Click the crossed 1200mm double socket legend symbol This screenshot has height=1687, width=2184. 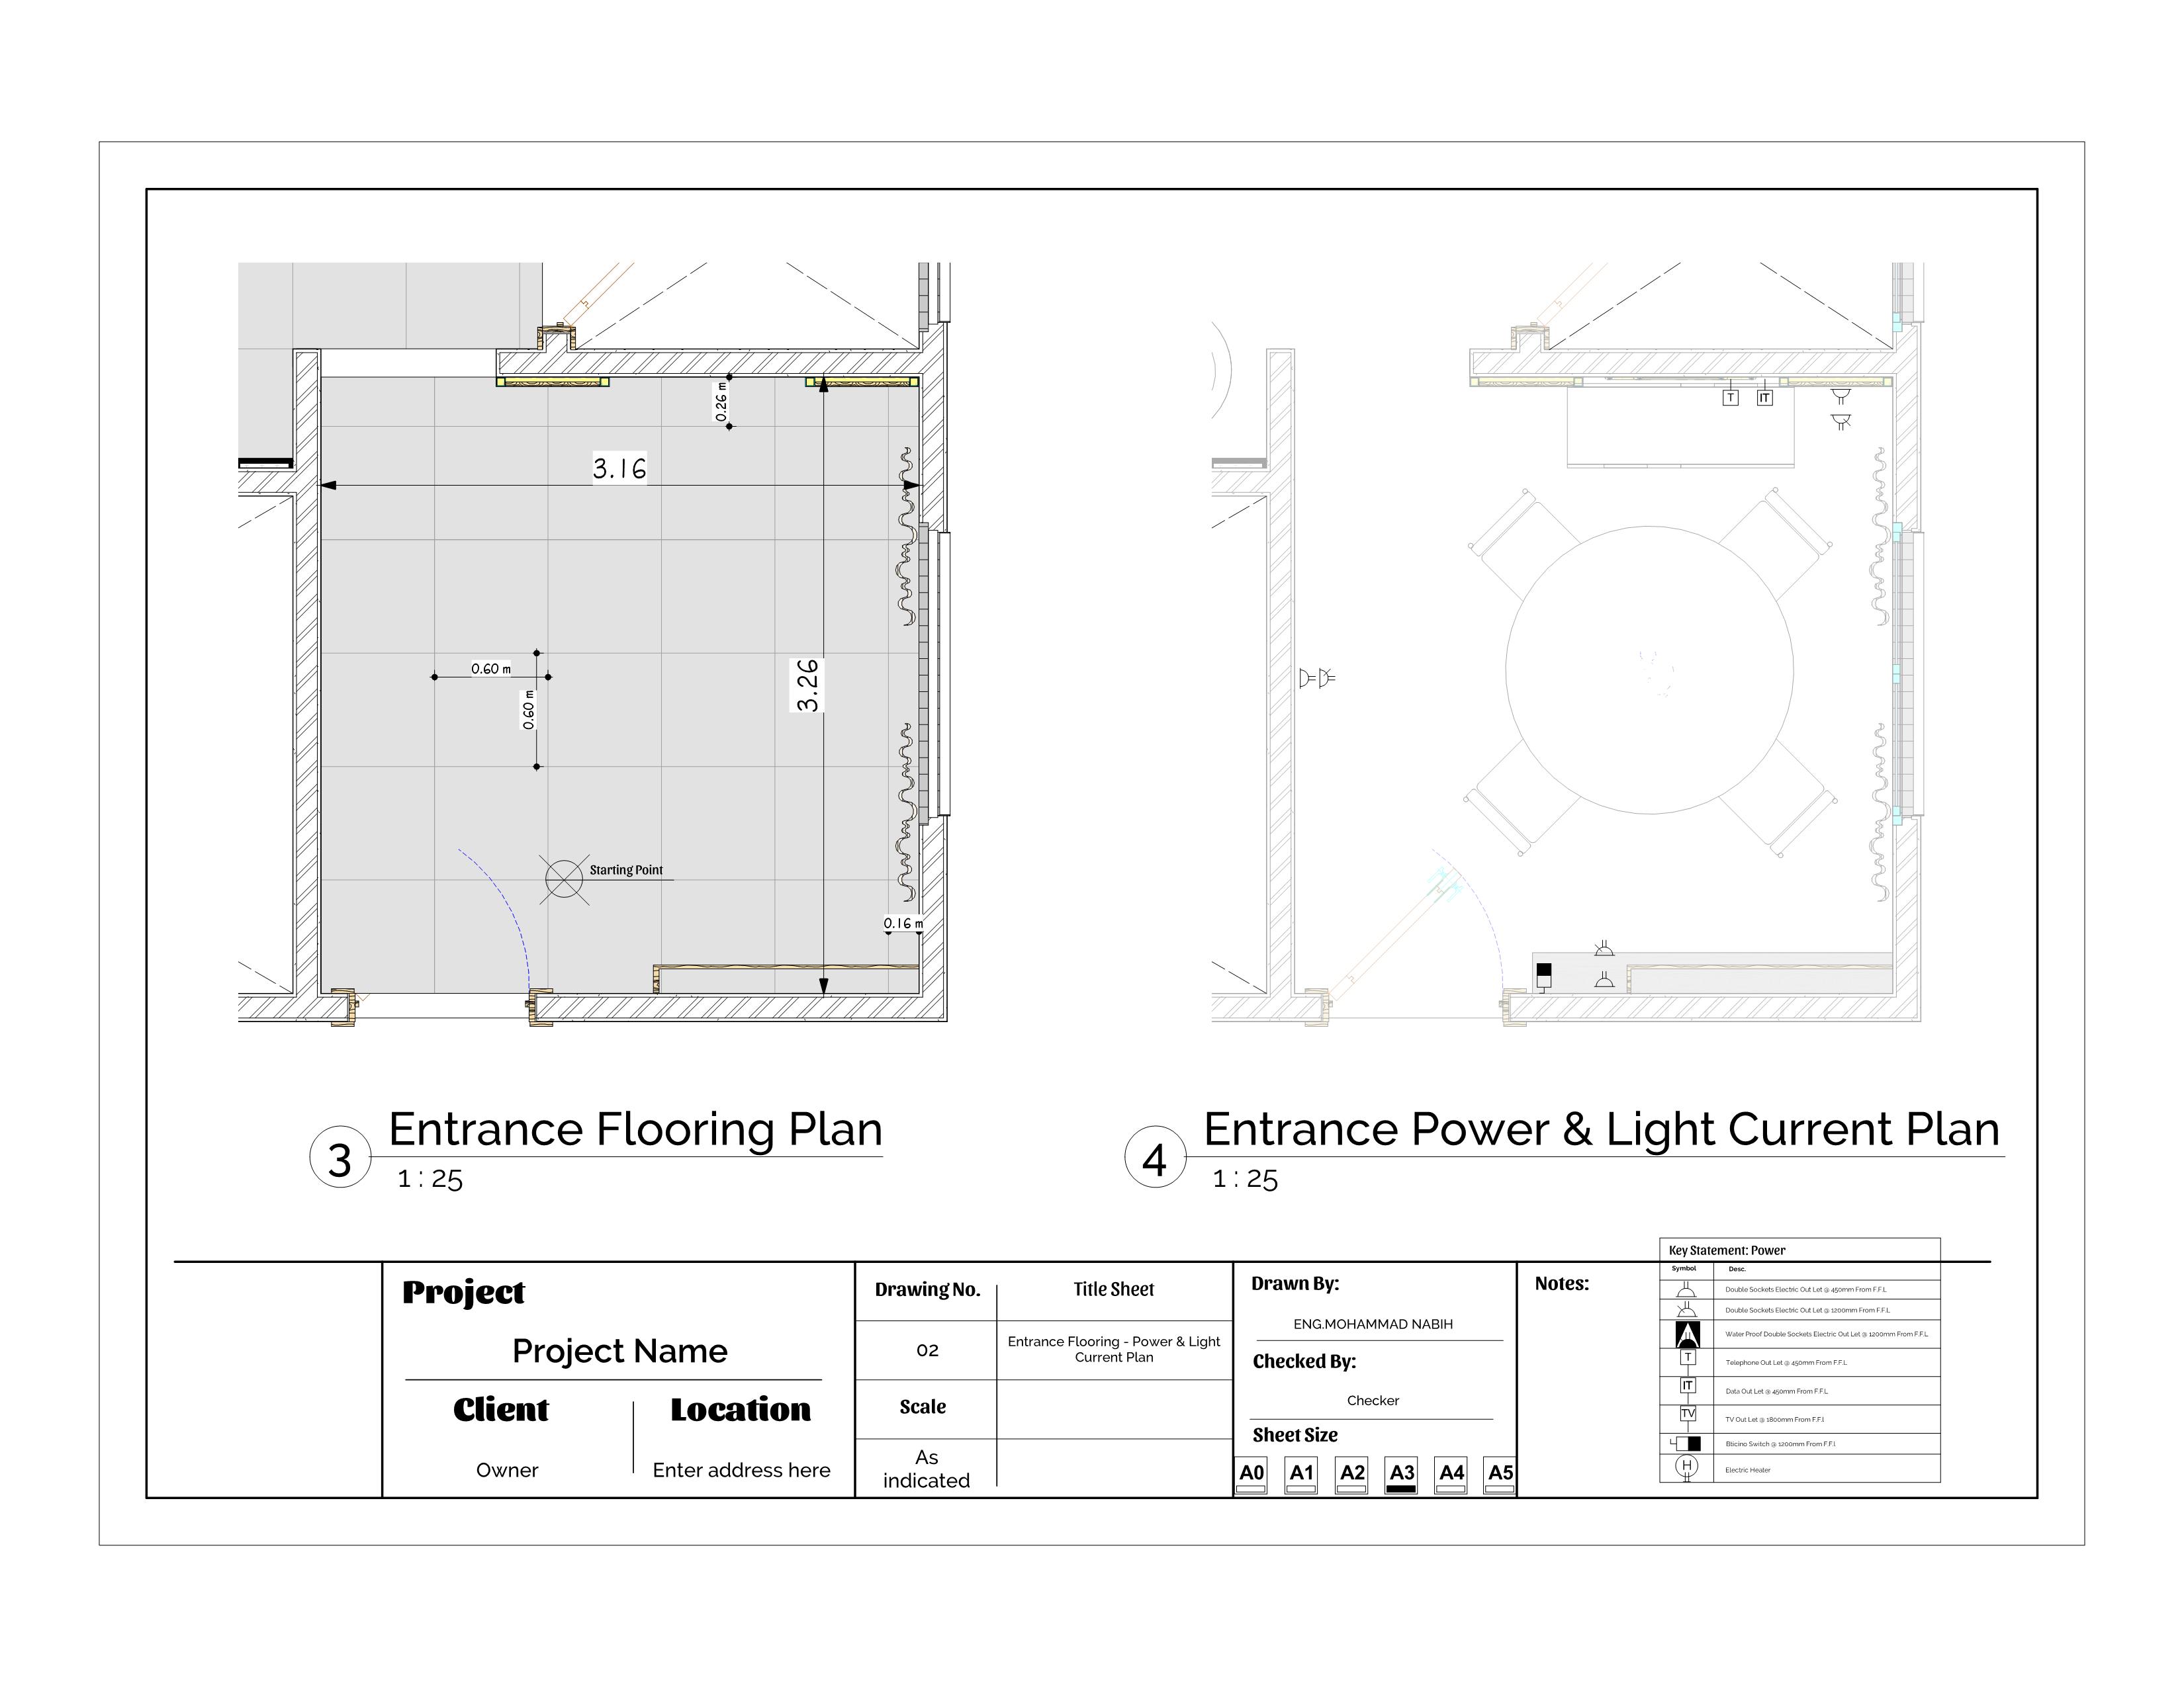tap(1686, 1310)
